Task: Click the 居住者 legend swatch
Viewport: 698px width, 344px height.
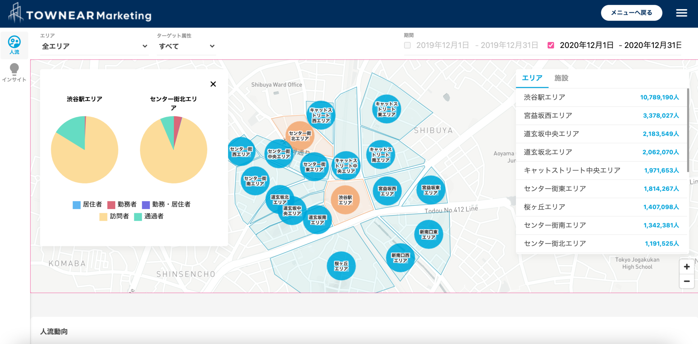Action: 77,205
